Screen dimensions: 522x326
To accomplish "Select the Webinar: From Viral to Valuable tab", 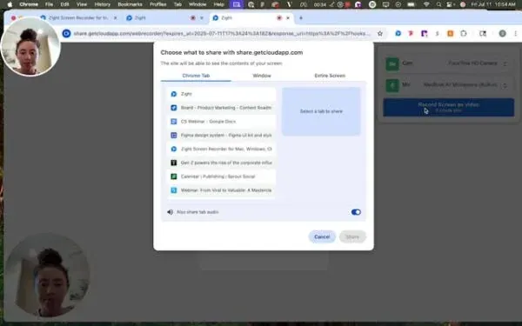I will click(221, 190).
